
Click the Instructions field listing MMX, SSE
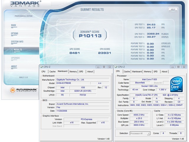[x=157, y=105]
